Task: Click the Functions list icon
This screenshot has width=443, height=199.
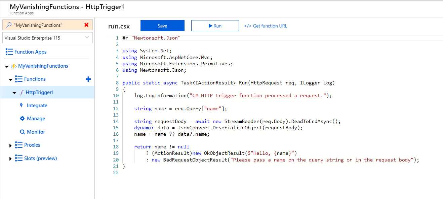Action: [x=19, y=79]
